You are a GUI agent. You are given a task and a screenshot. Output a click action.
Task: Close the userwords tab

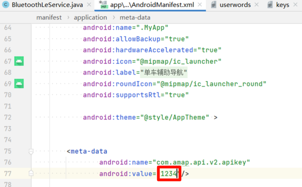(x=257, y=5)
